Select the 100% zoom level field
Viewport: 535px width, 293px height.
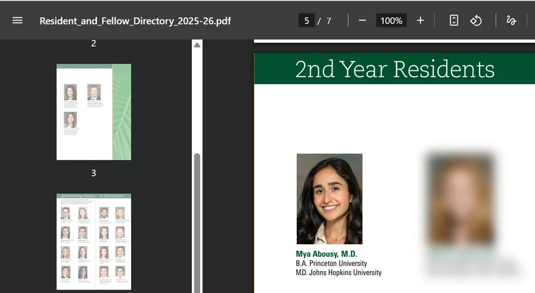pos(391,21)
